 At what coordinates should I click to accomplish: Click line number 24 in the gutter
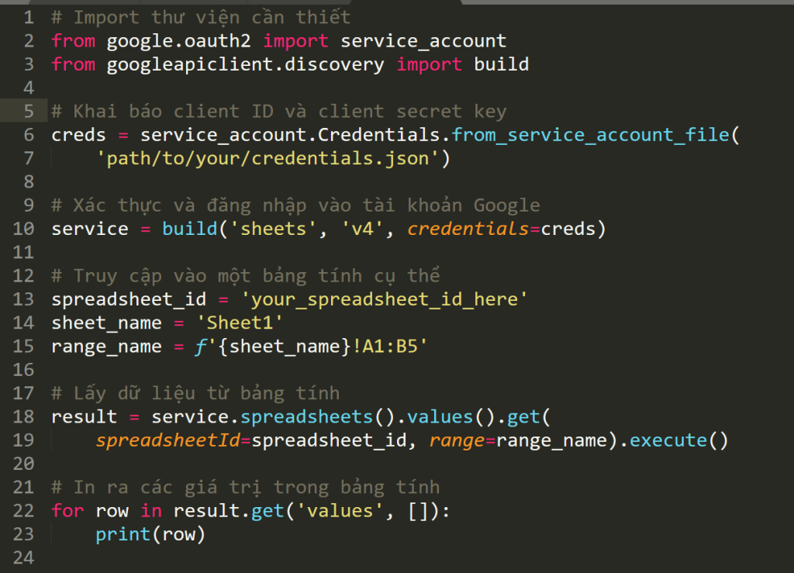[23, 558]
